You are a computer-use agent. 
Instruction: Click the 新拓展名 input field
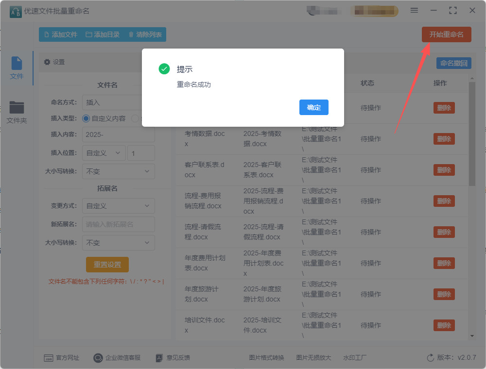pos(119,224)
